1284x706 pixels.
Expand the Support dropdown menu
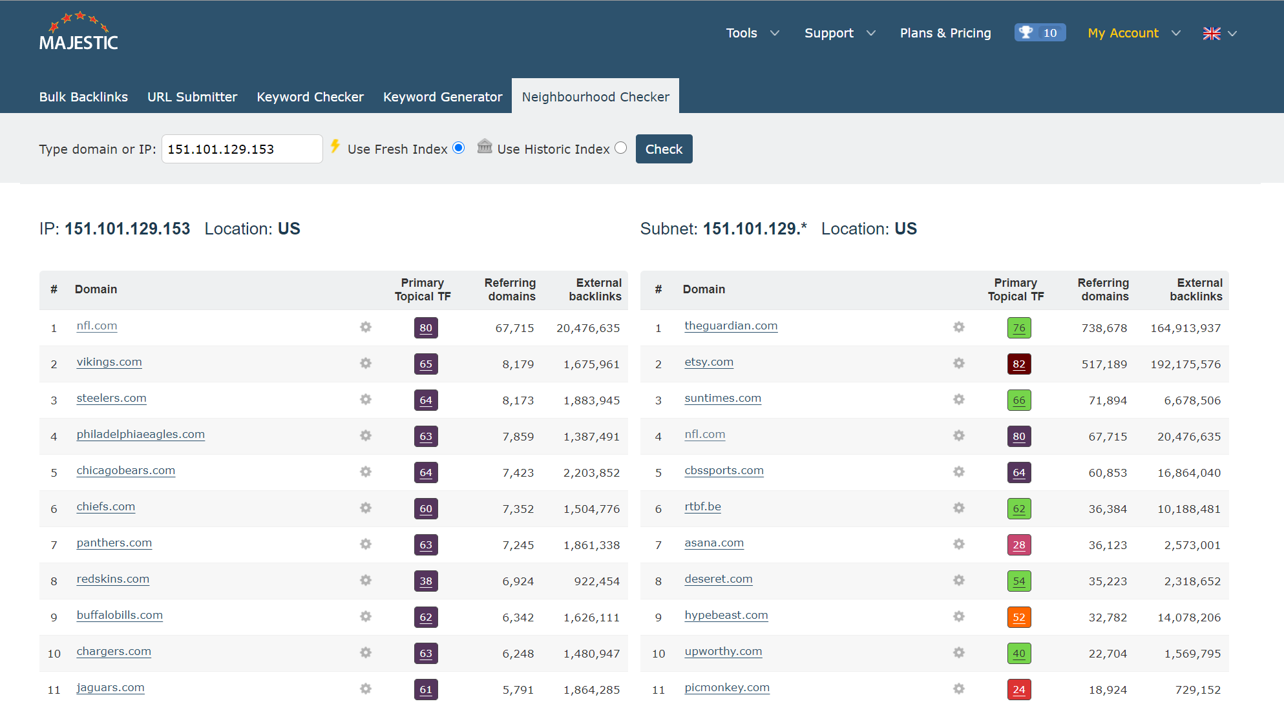[838, 32]
